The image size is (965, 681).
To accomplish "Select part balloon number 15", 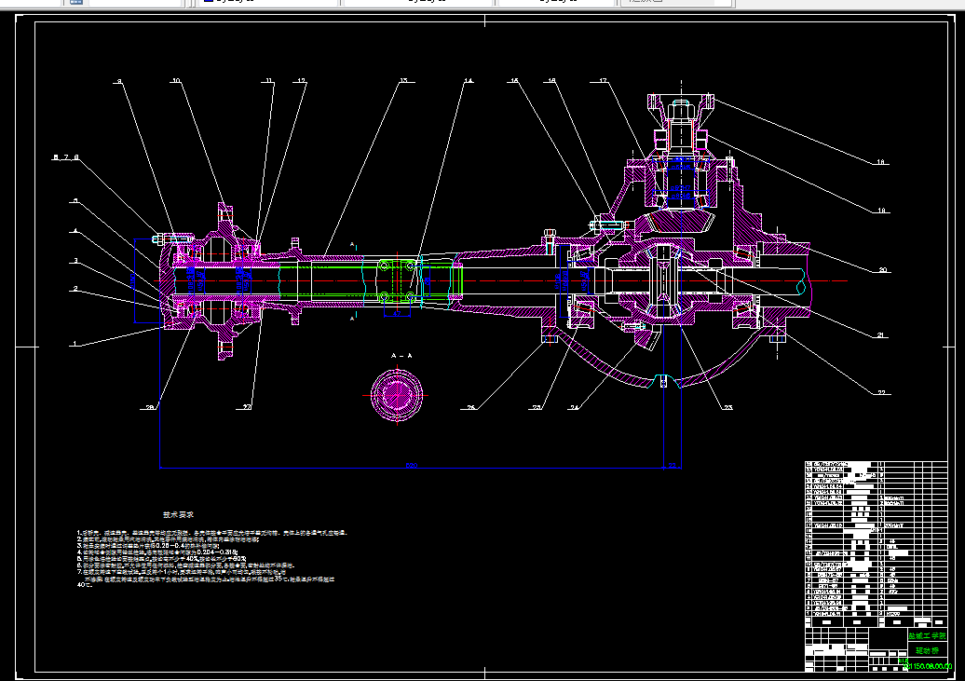I will tap(514, 81).
